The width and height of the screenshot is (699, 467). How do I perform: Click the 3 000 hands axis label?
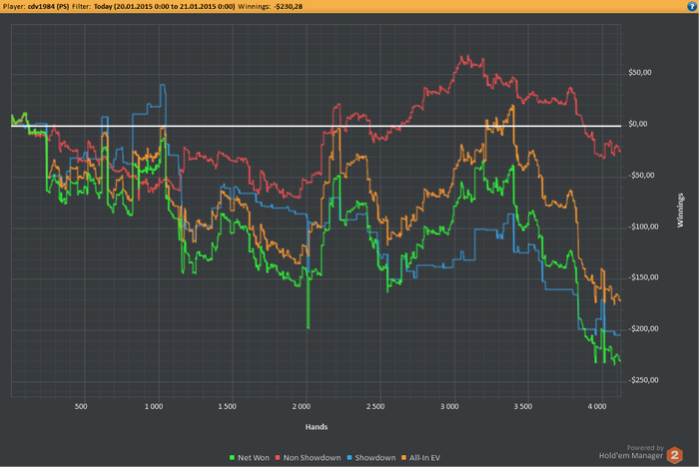click(x=449, y=406)
